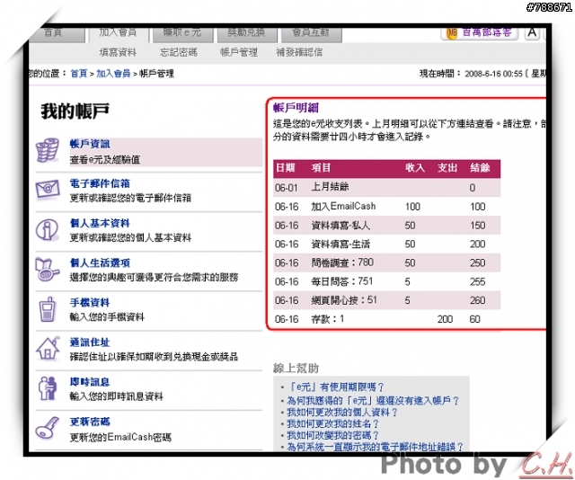Follow the 加入會員 breadcrumb link

click(x=113, y=74)
